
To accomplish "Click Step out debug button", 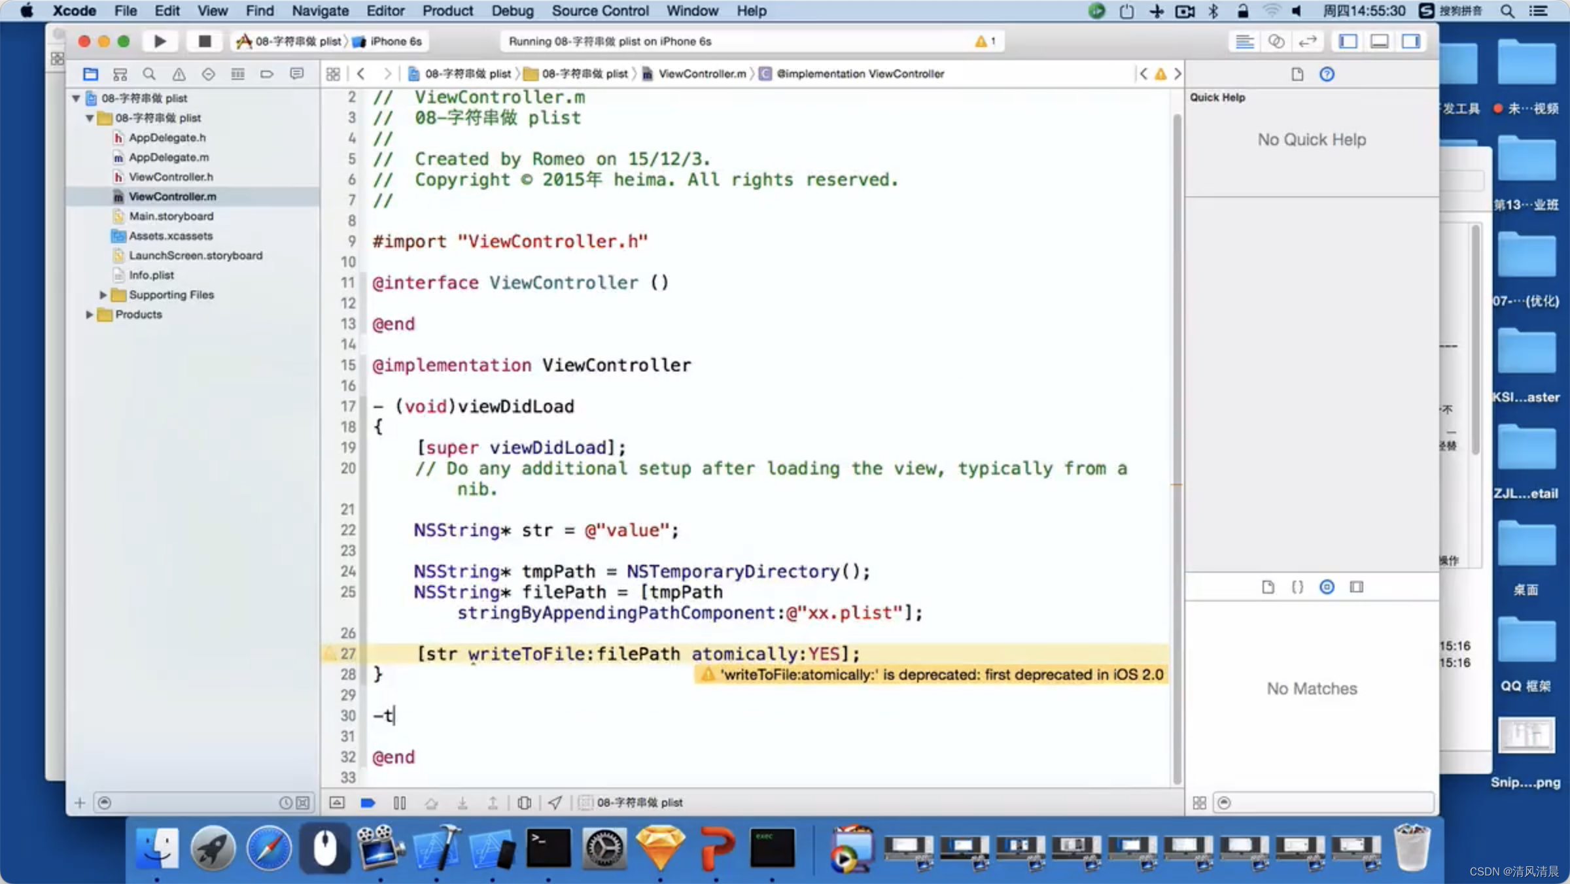I will pyautogui.click(x=493, y=802).
